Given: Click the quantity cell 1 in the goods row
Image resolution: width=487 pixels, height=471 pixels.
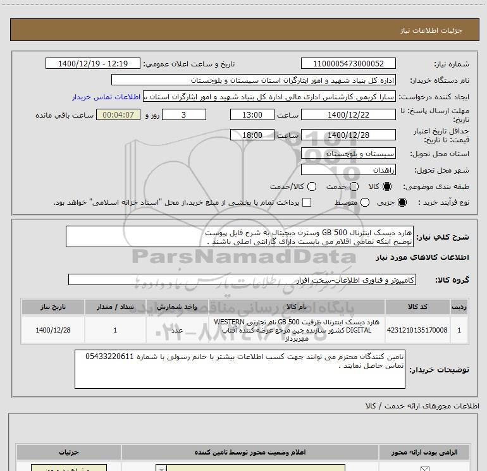Looking at the screenshot, I should tap(115, 330).
